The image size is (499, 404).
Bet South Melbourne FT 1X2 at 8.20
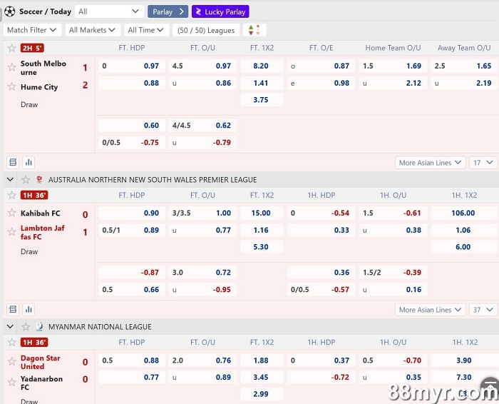pos(262,66)
